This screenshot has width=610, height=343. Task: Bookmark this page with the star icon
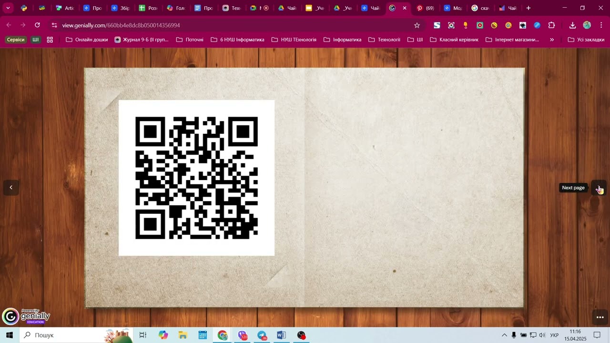click(417, 25)
